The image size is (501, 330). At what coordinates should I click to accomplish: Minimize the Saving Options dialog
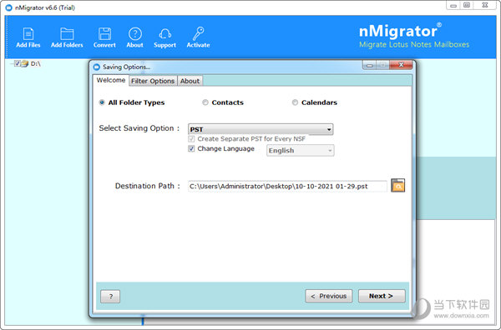point(369,65)
